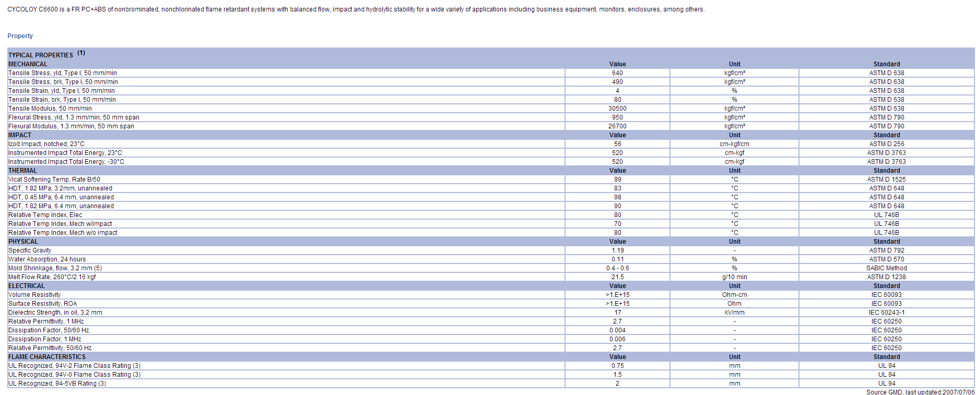The width and height of the screenshot is (976, 395).
Task: Select 'HDT, 0.45 MPa, 6.4 mm, unannealed' label
Action: (61, 197)
